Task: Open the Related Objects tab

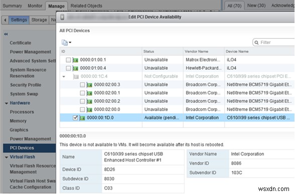Action: (x=86, y=6)
